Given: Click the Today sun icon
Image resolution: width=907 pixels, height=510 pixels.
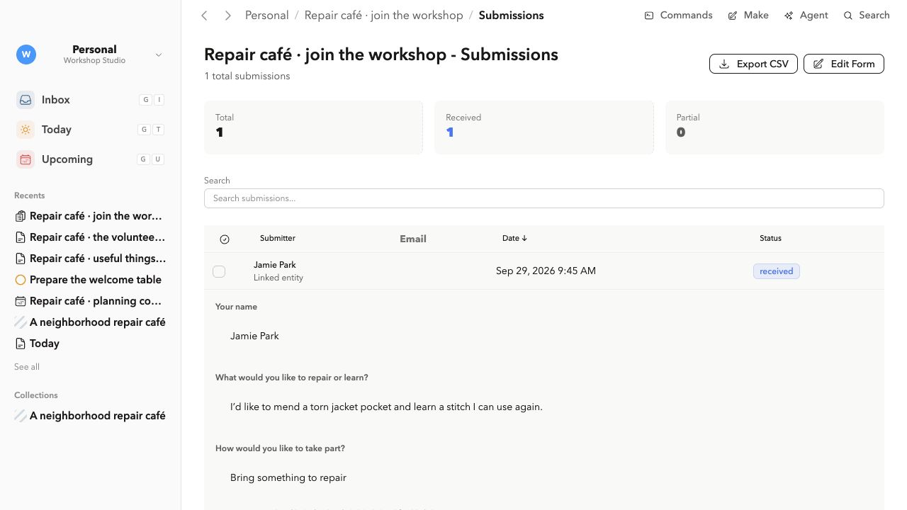Looking at the screenshot, I should click(x=26, y=130).
